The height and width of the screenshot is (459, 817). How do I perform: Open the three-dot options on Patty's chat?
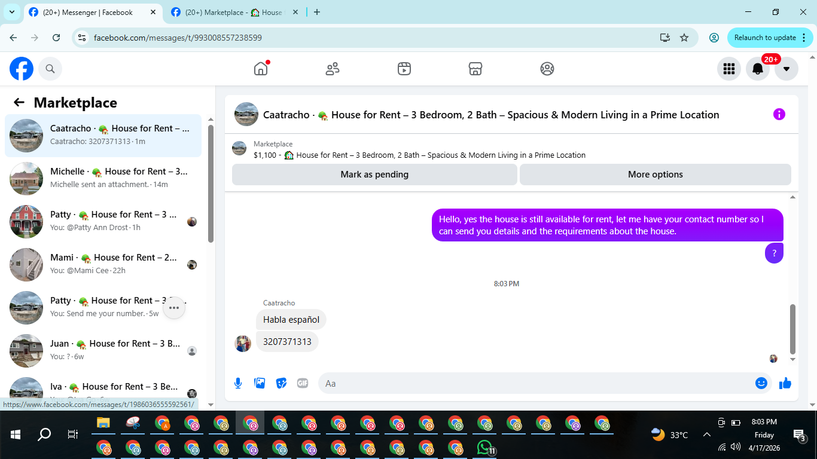tap(174, 308)
